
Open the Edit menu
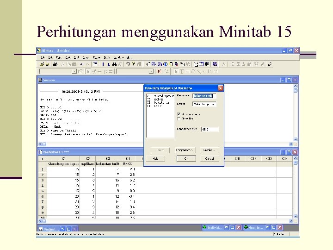pos(50,57)
